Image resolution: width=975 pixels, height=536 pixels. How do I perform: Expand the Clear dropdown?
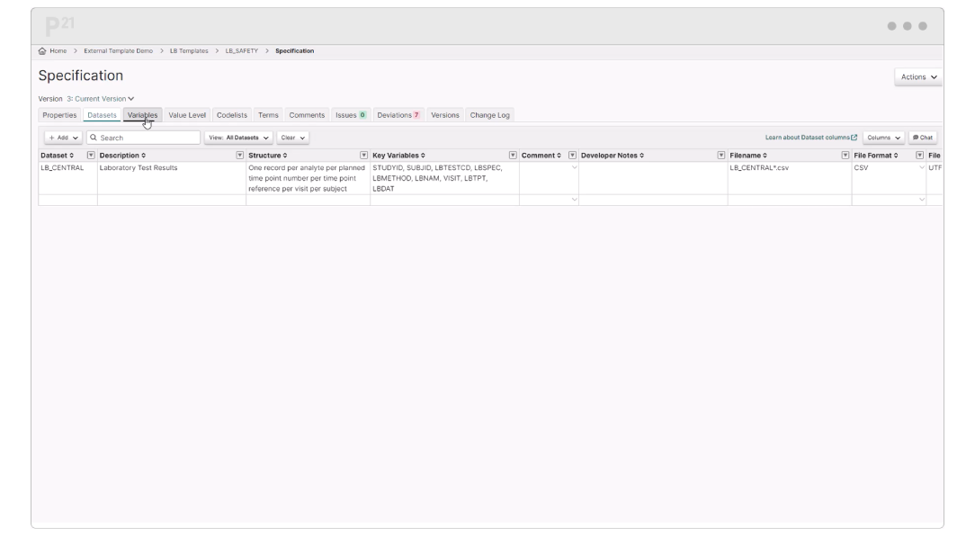tap(293, 138)
